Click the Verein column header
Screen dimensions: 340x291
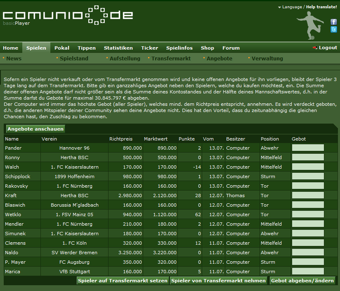click(x=49, y=139)
